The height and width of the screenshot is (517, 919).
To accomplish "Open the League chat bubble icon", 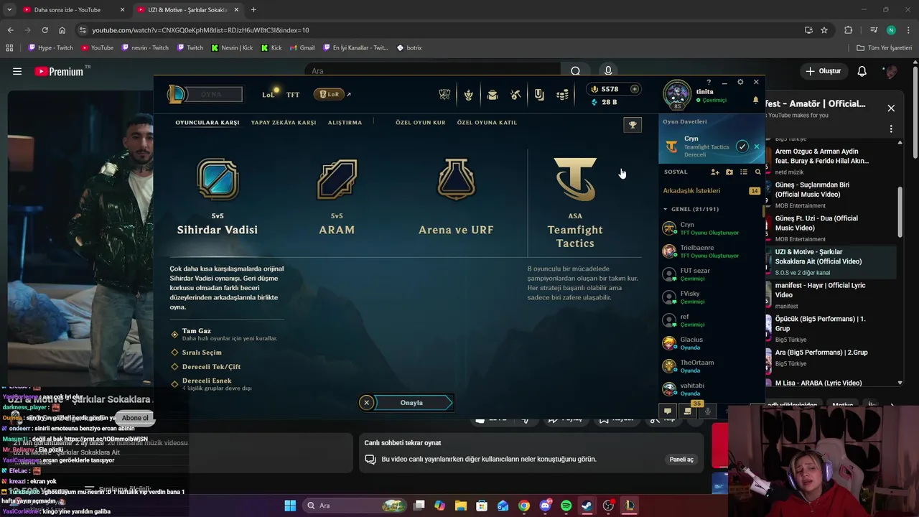I will 668,411.
